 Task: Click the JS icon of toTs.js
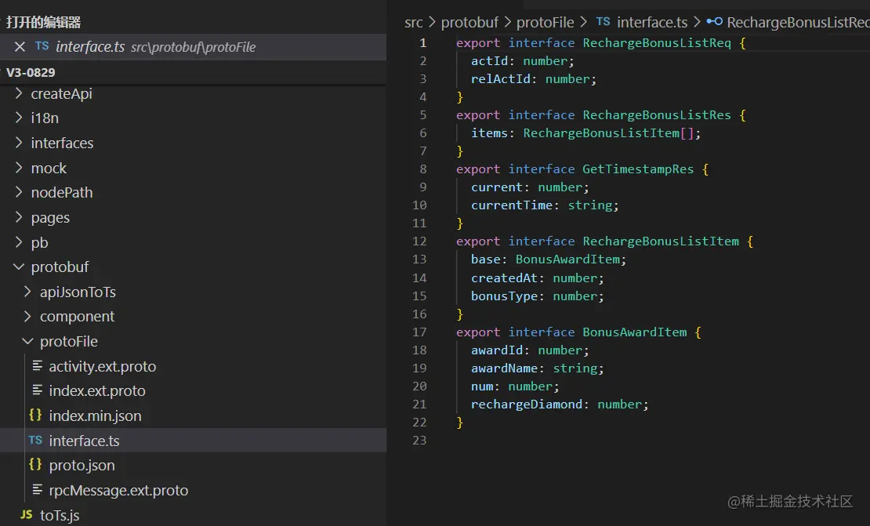coord(26,514)
